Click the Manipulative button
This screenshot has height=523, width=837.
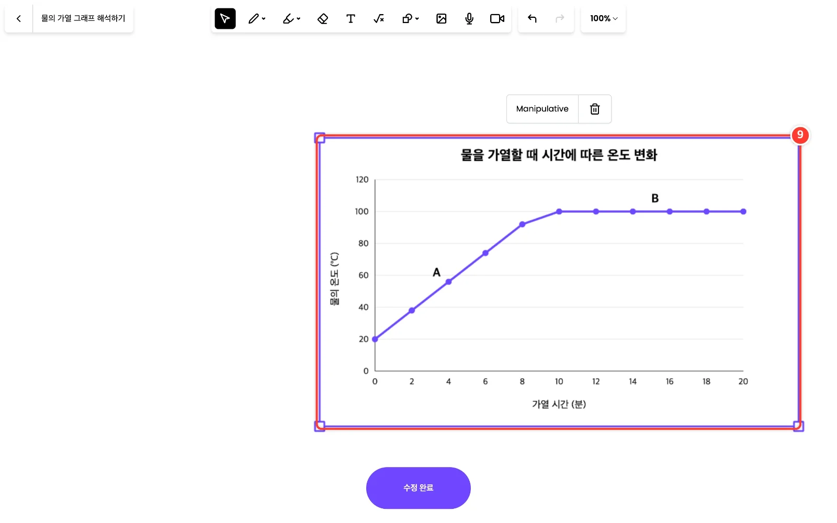pos(542,109)
